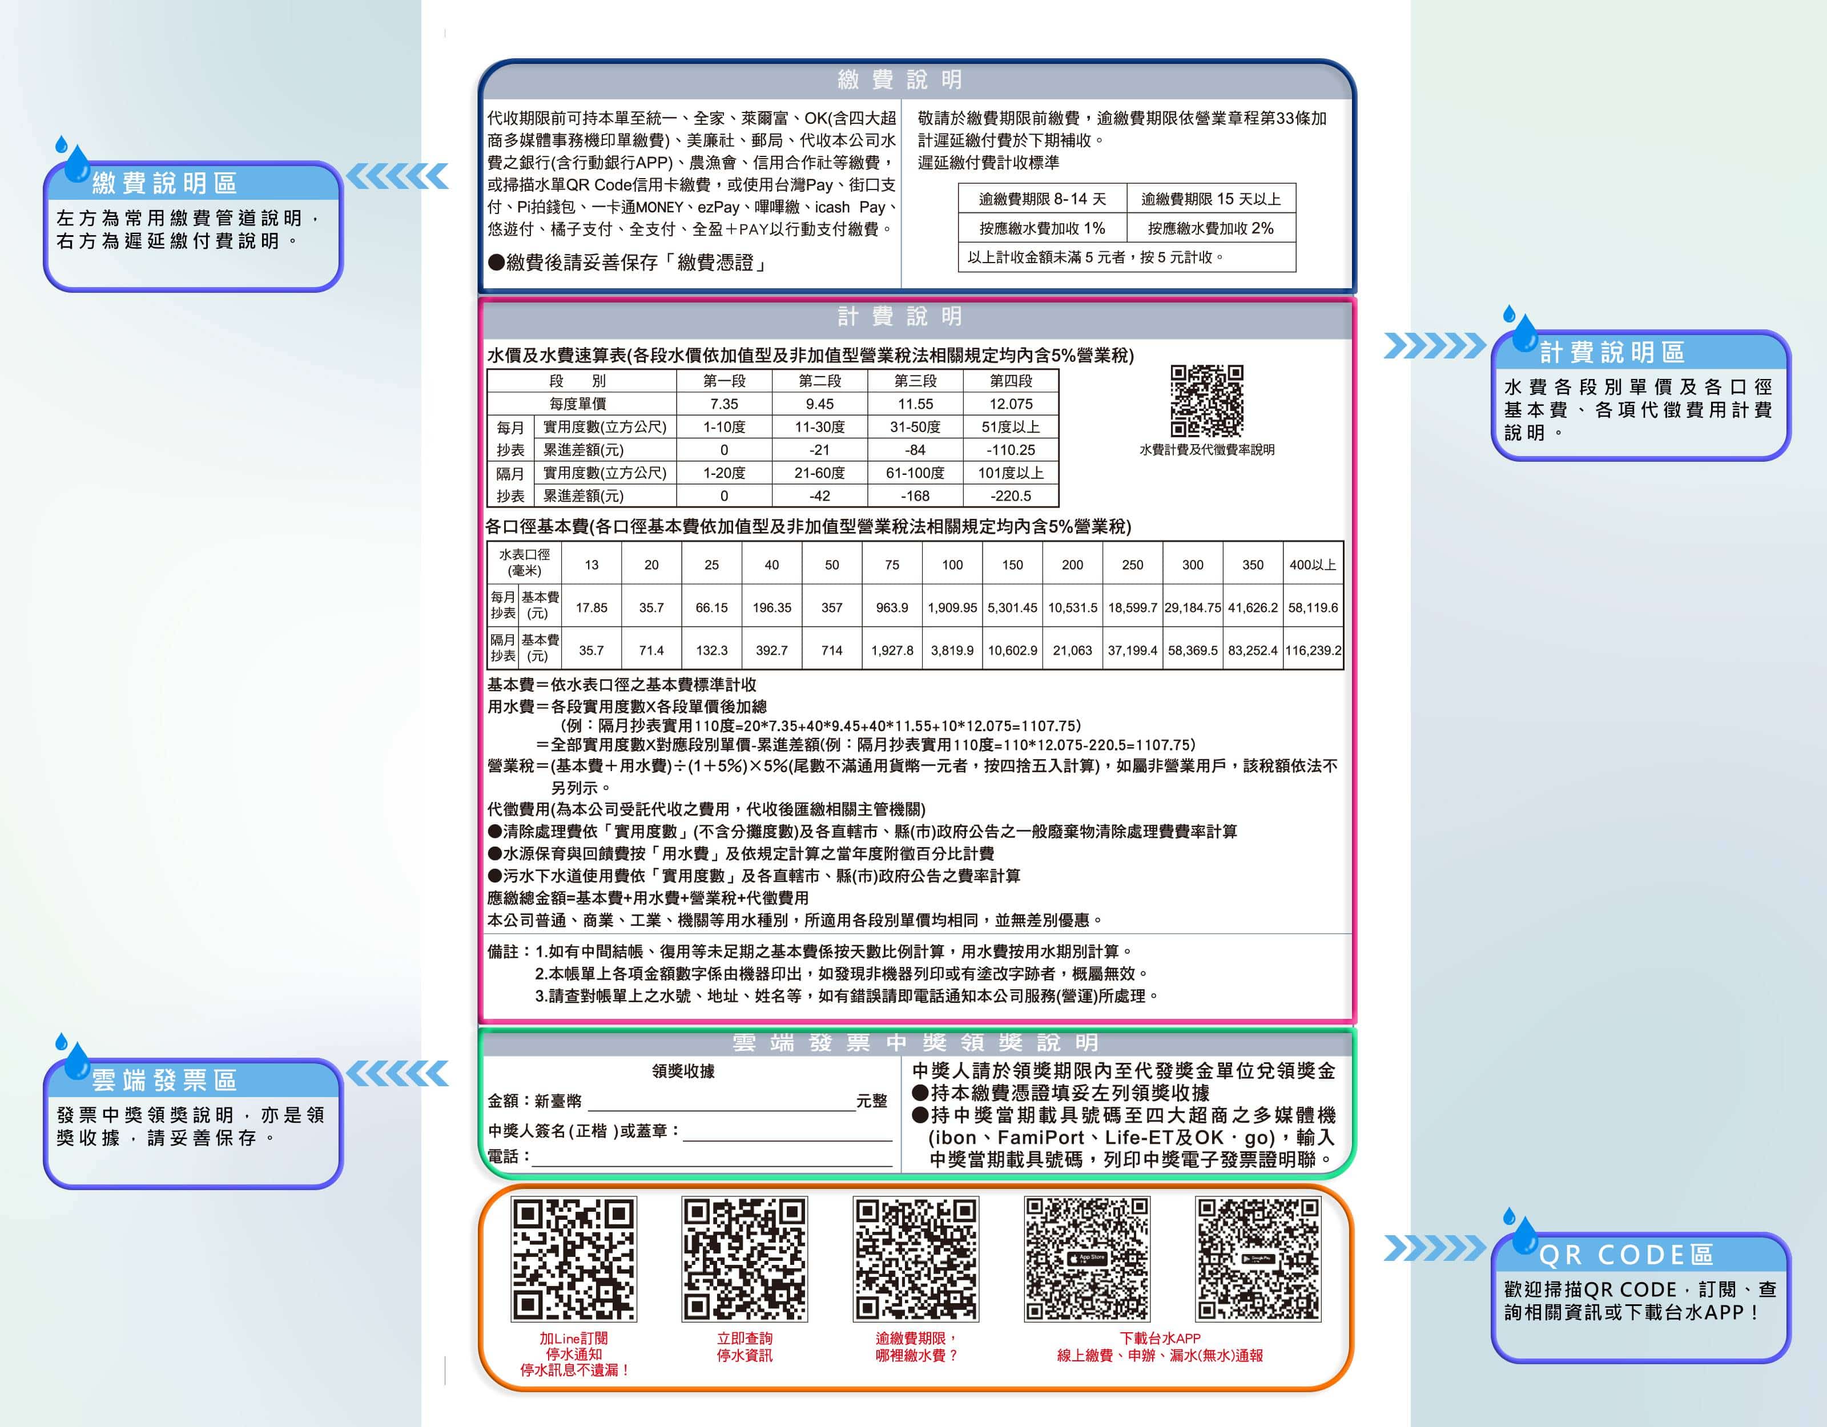The height and width of the screenshot is (1427, 1827).
Task: Click the 逾繳費期限 15 天以上 cell
Action: pyautogui.click(x=1212, y=199)
